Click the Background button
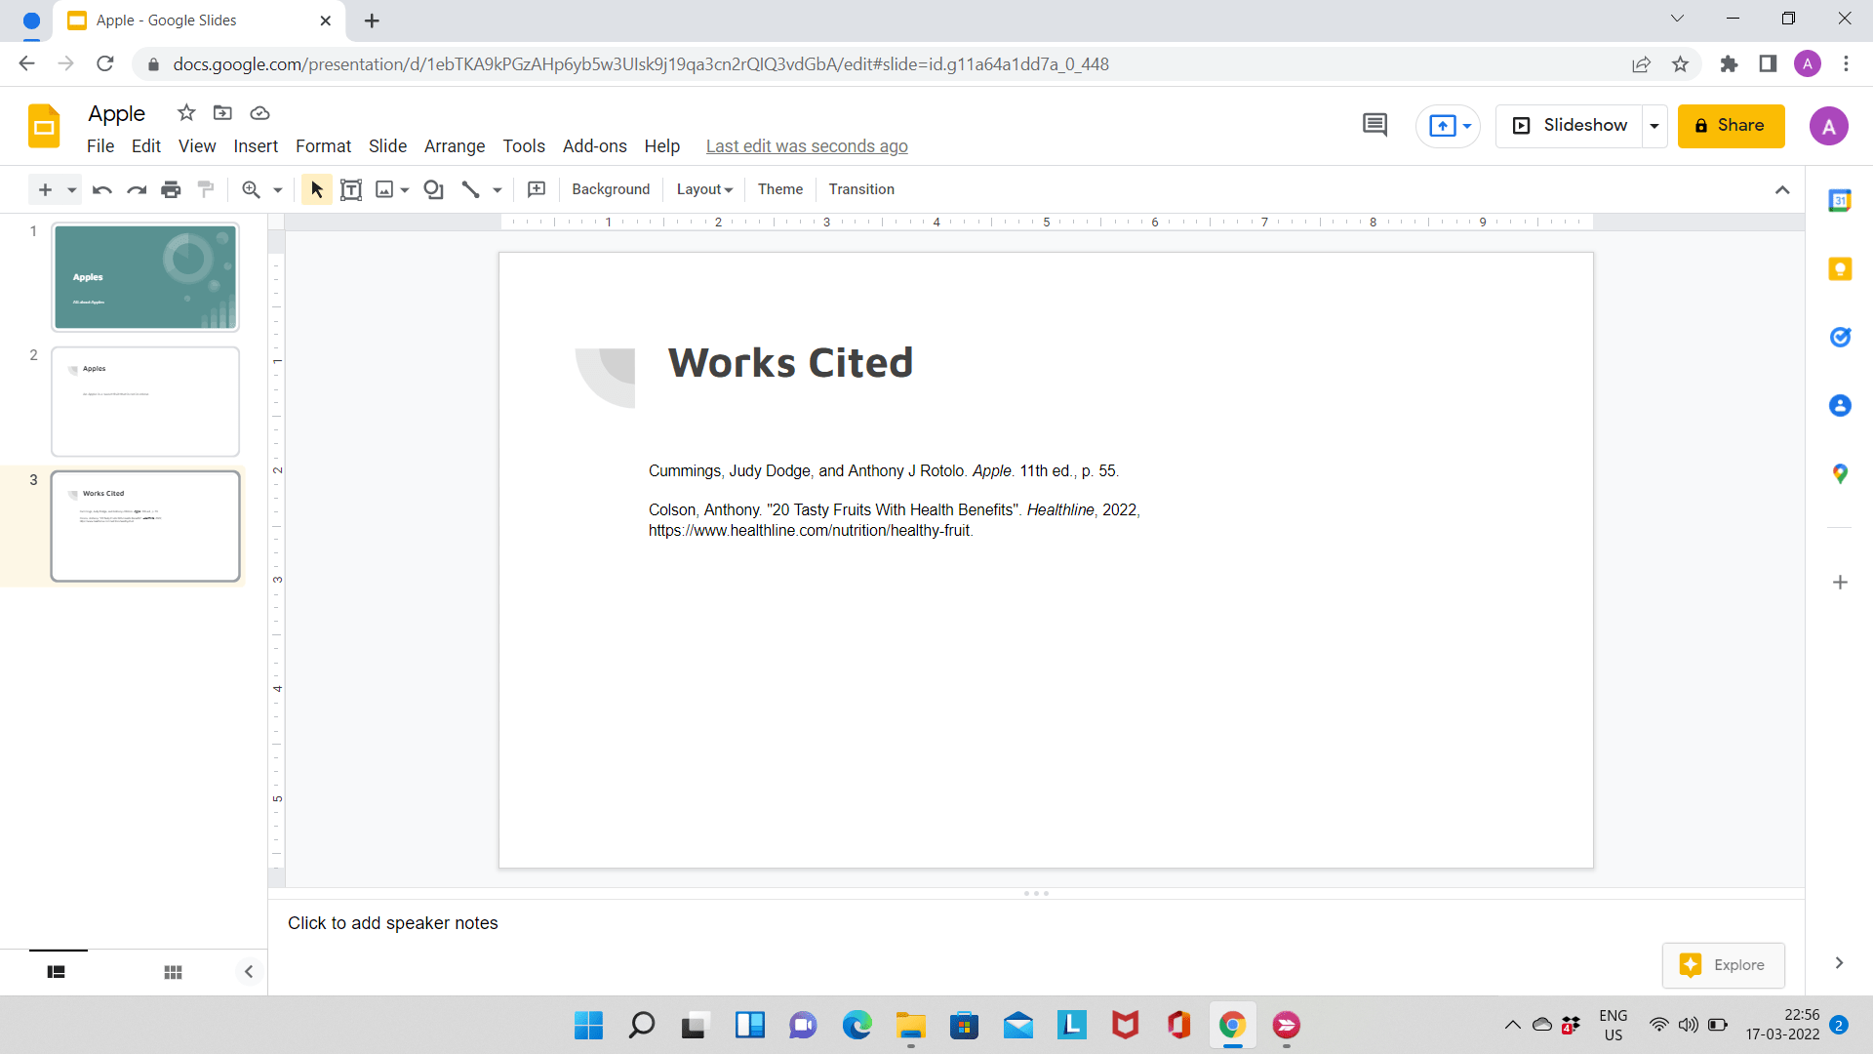This screenshot has height=1054, width=1873. 610,188
